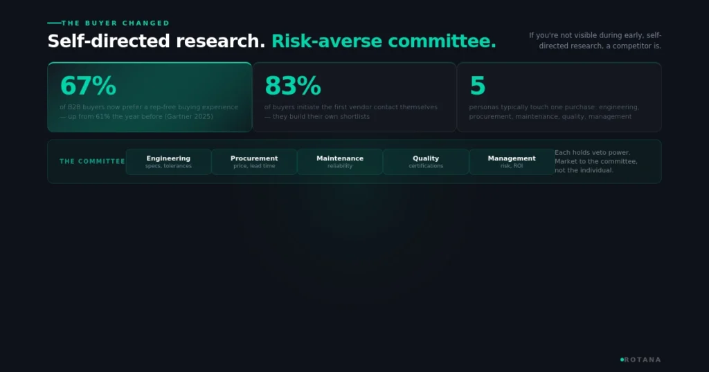Click 'THE BUYER CHANGED' eyebrow label
This screenshot has height=372, width=709.
click(x=116, y=23)
